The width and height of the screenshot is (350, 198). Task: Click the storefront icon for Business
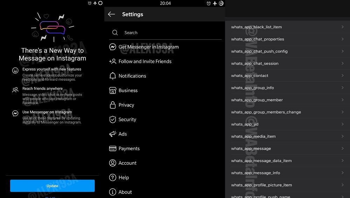click(112, 90)
